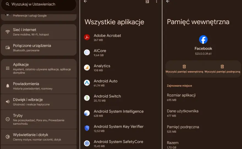Image resolution: width=242 pixels, height=149 pixels.
Task: Click the apps grid icon beside Aplikacje
Action: pos(8,68)
